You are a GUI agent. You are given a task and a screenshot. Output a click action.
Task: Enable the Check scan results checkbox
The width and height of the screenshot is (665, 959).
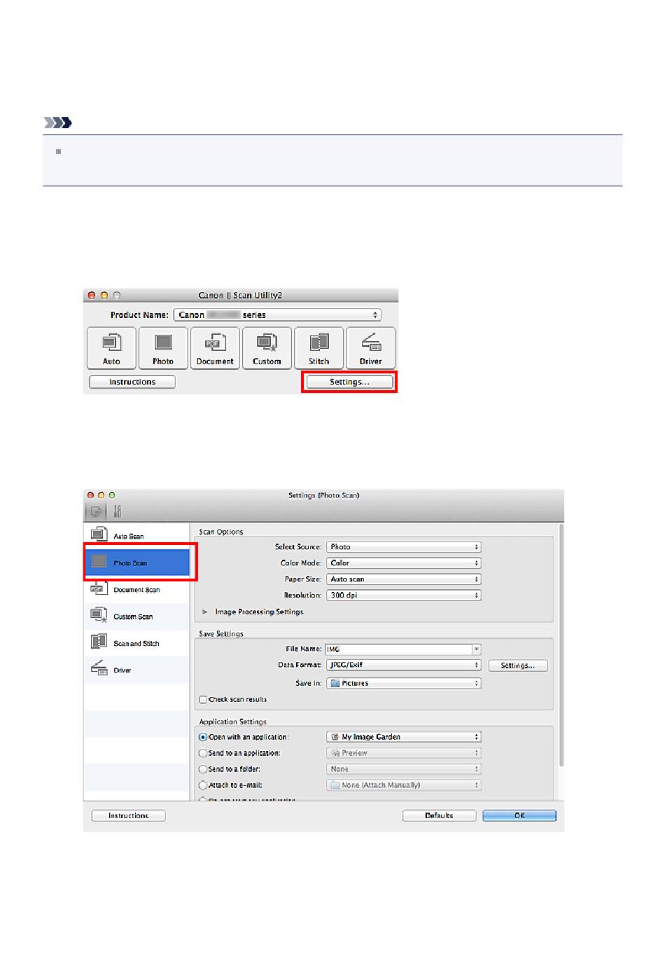point(203,699)
